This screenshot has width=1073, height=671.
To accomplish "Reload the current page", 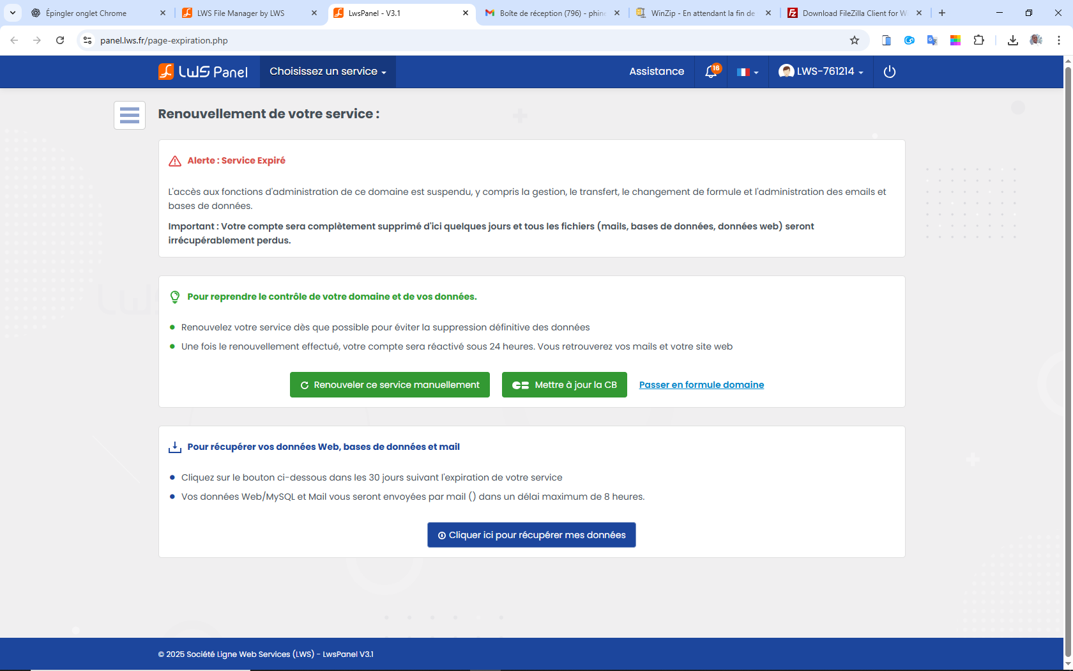I will pos(60,40).
